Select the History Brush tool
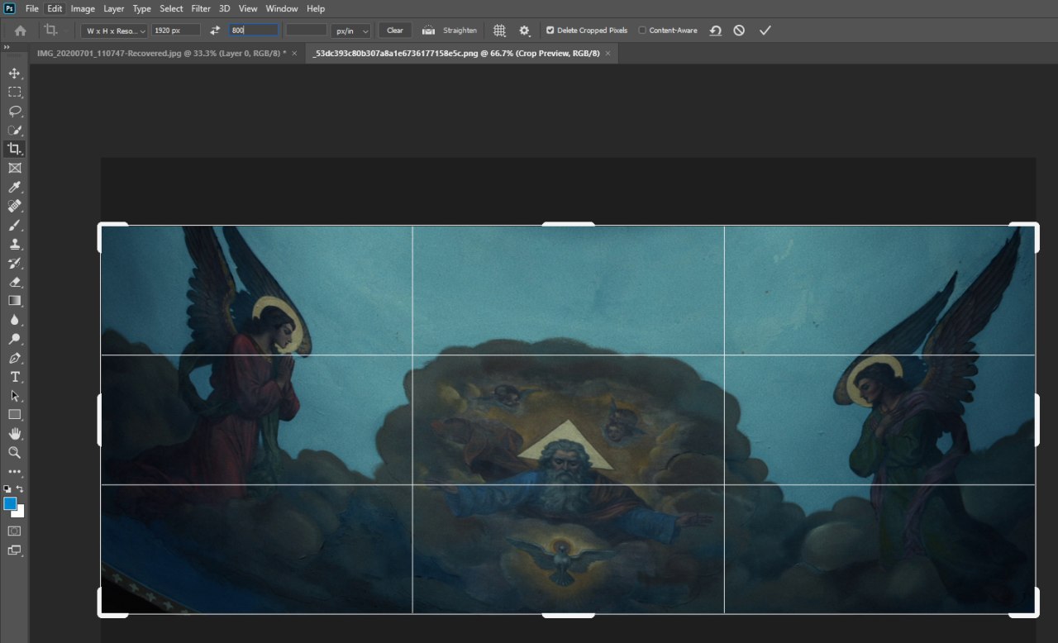 14,263
